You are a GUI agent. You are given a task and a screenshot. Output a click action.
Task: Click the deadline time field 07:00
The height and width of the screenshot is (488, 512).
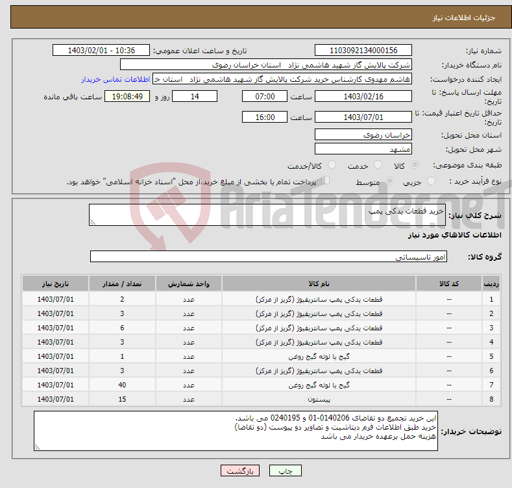[x=265, y=96]
